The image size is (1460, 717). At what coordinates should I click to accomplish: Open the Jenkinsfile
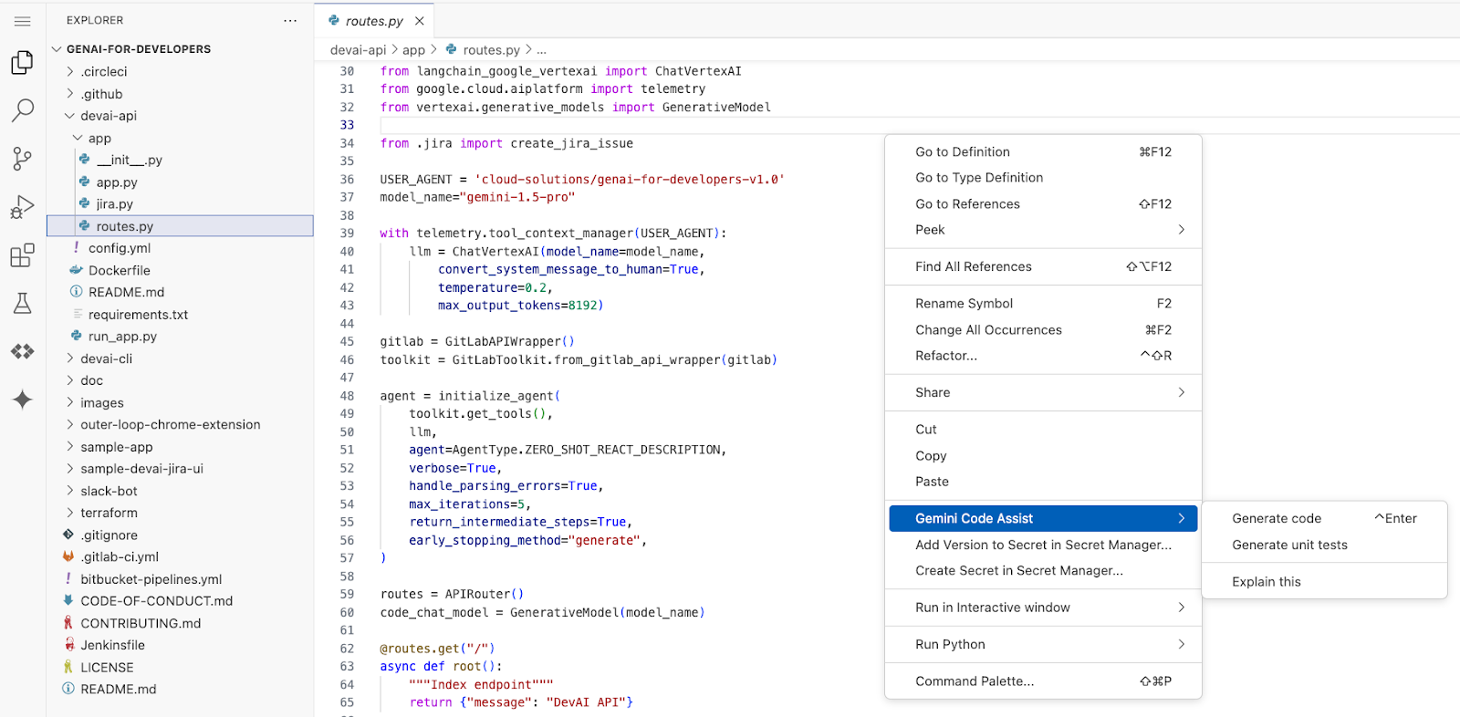coord(180,645)
